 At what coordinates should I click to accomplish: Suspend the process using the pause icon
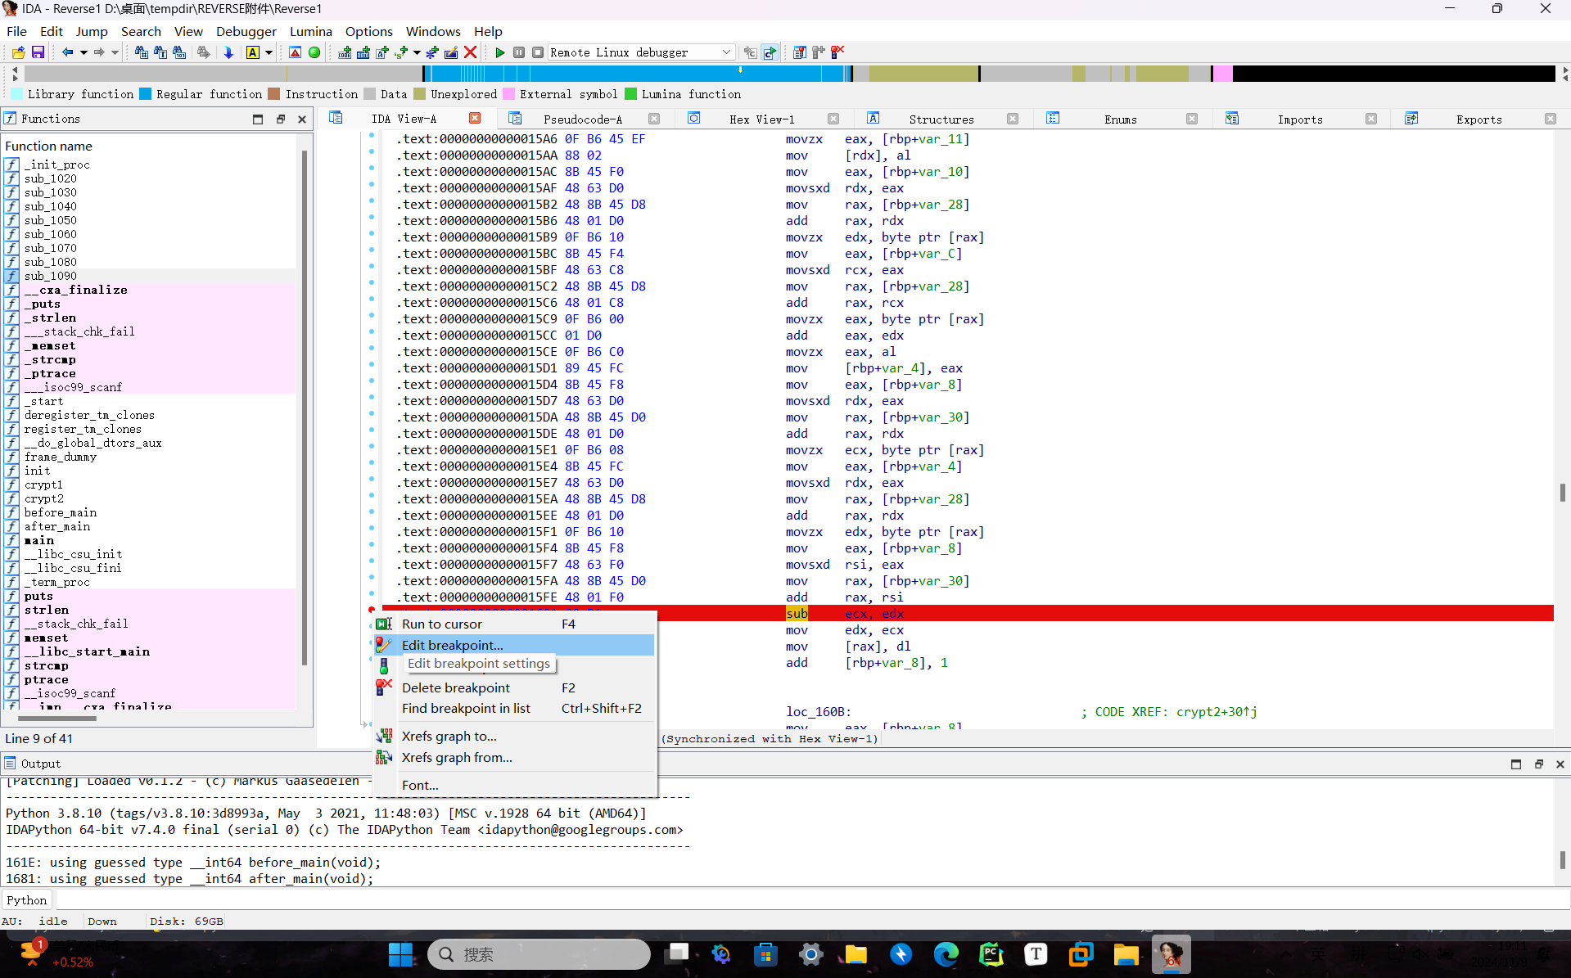pyautogui.click(x=519, y=52)
